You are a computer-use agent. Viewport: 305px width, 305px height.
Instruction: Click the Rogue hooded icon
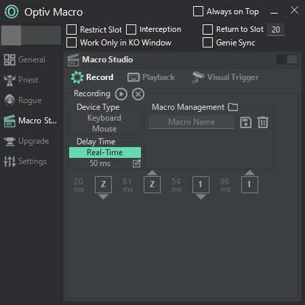coord(9,100)
